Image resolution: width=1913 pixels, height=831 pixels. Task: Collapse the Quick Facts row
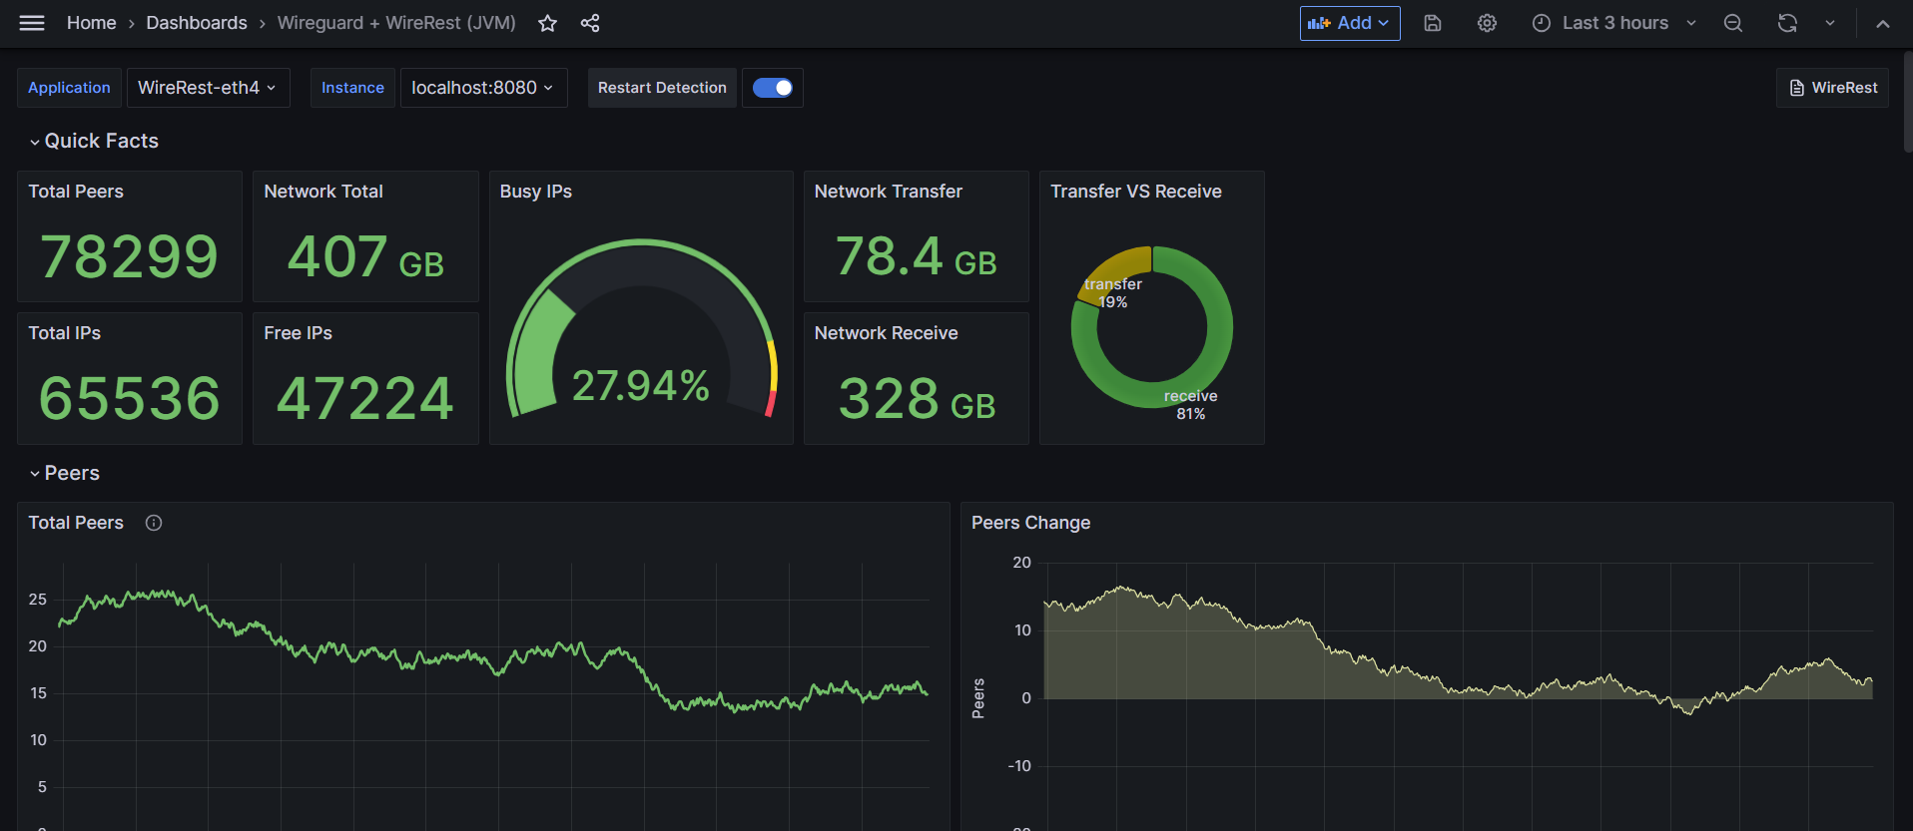pos(94,141)
